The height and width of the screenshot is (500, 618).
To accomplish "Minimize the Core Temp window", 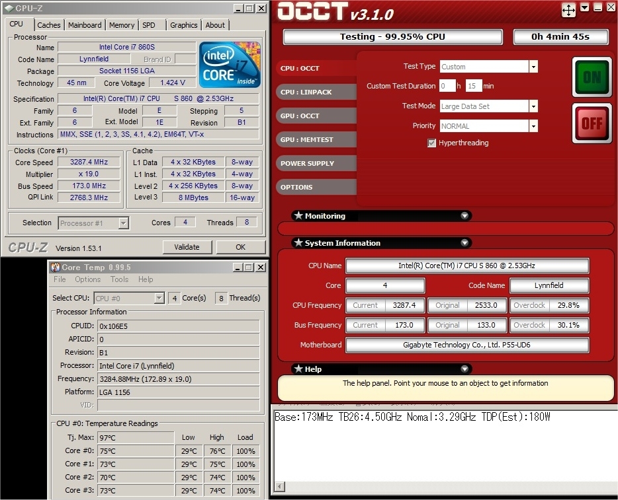I will coord(238,268).
